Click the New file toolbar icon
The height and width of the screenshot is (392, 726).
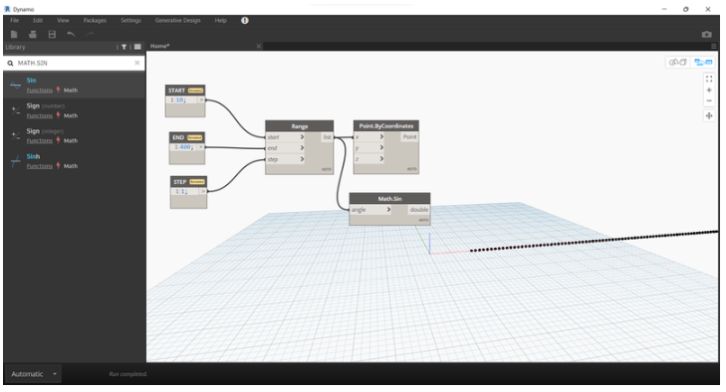click(x=14, y=34)
